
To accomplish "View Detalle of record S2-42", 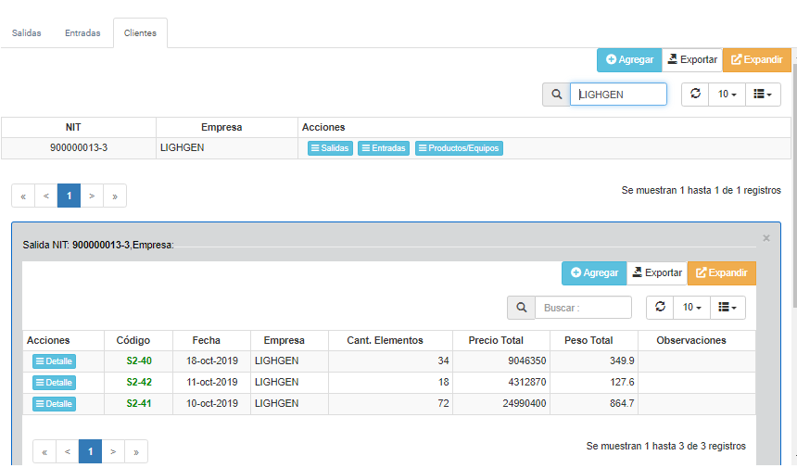I will [54, 383].
